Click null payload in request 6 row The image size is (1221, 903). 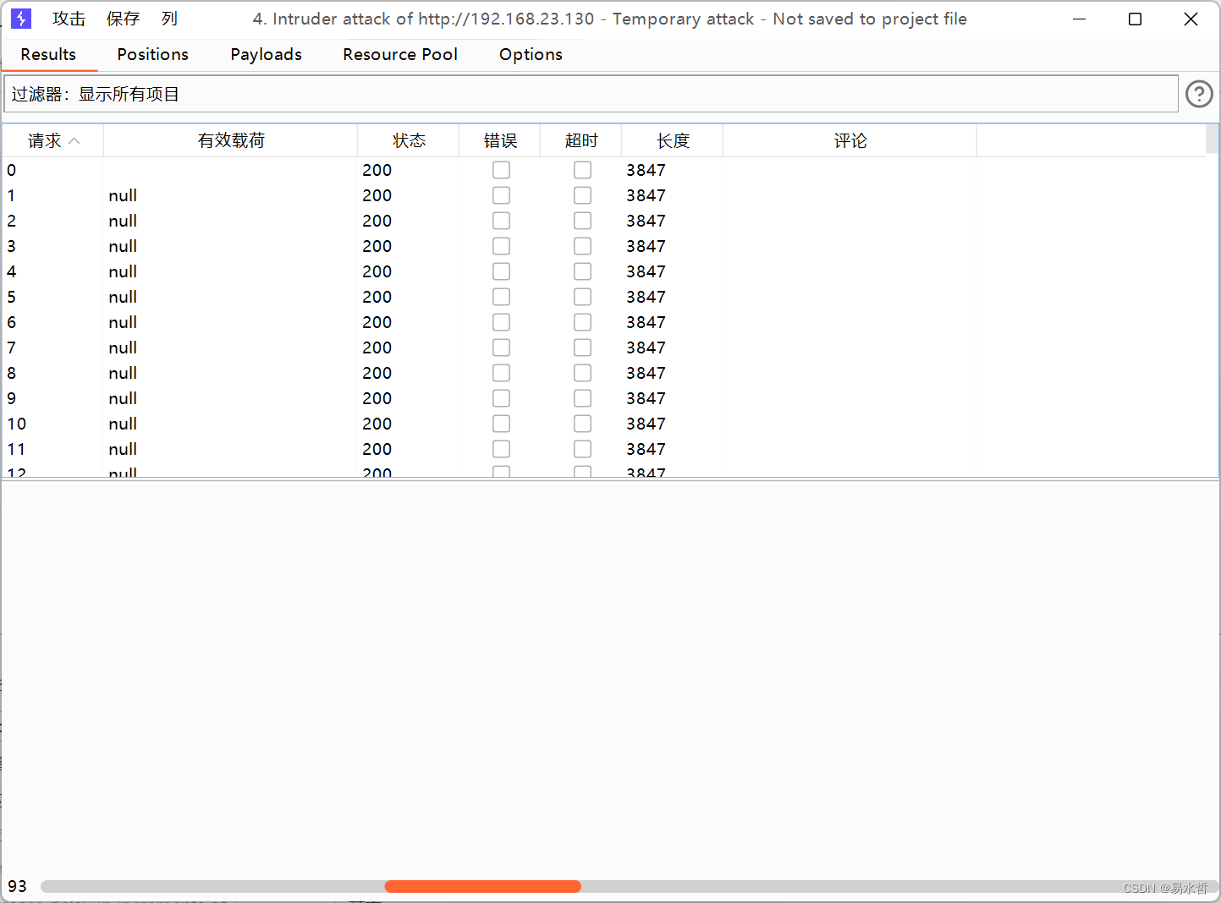point(123,322)
